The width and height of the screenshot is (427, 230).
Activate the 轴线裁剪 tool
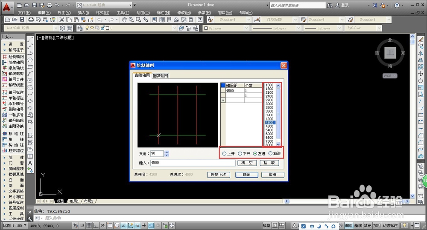click(x=13, y=74)
